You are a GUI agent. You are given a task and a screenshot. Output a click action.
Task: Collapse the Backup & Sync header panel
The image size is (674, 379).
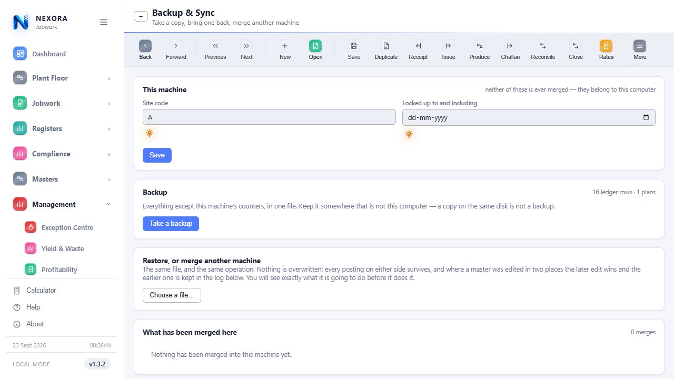141,16
